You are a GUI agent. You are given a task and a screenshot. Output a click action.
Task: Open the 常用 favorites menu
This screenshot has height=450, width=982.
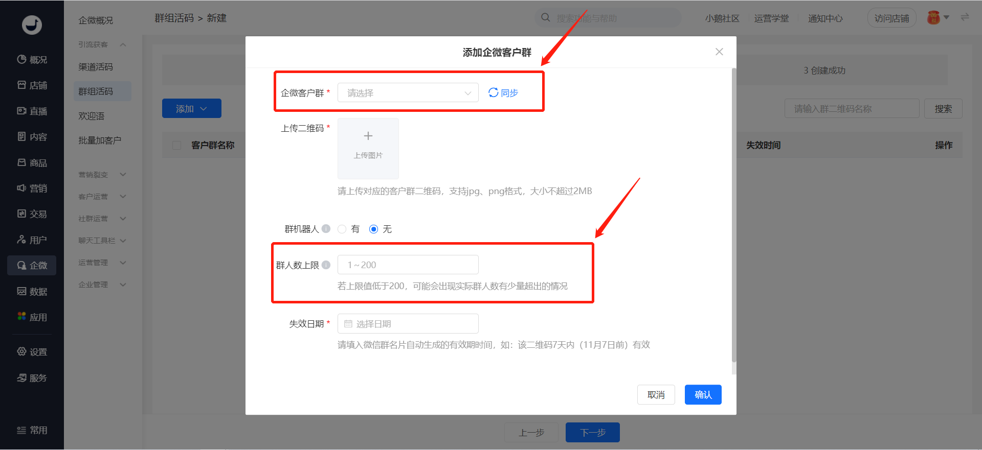tap(32, 430)
